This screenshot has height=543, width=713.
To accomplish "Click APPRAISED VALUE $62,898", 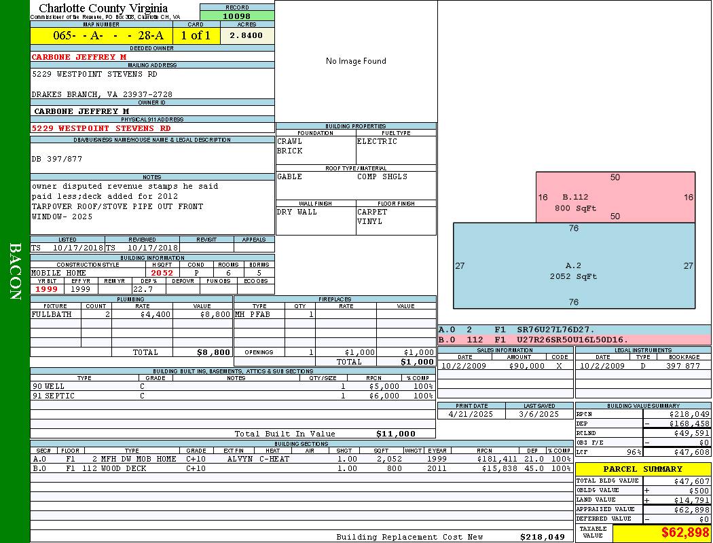I will coord(692,510).
